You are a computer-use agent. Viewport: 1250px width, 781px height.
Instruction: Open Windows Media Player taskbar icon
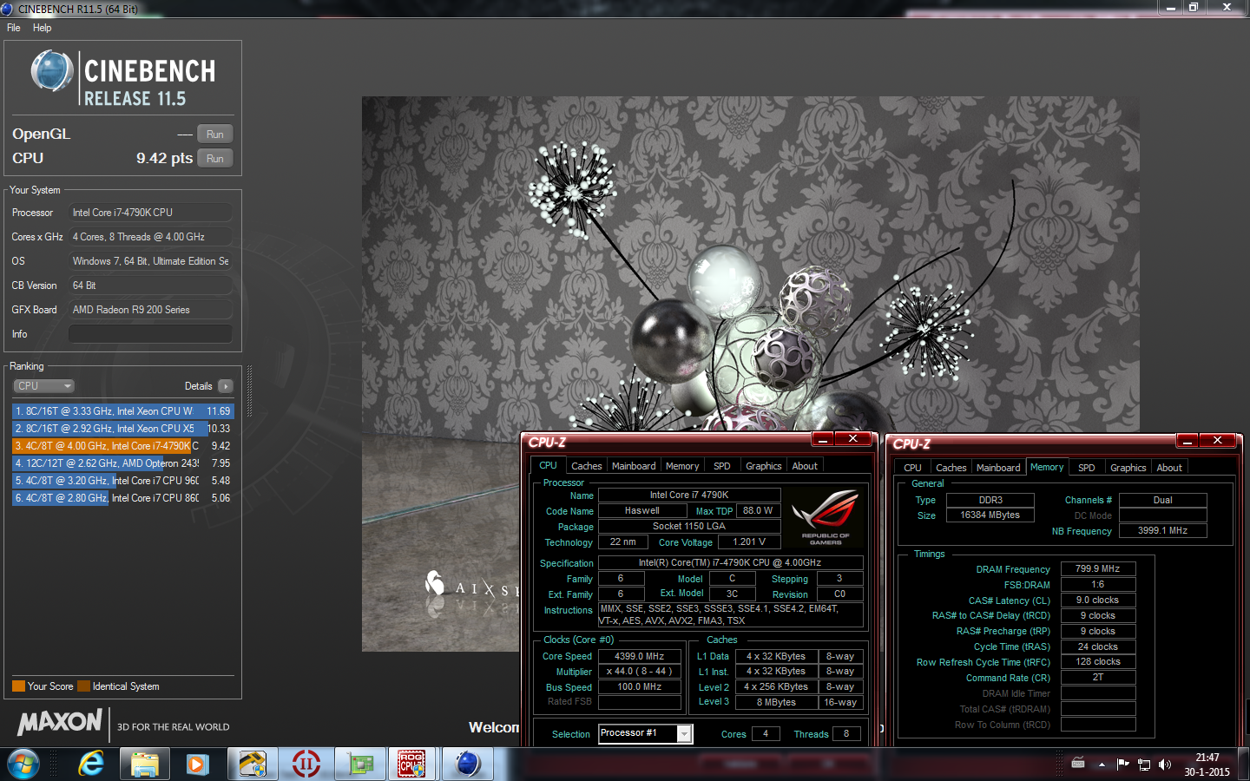[196, 764]
